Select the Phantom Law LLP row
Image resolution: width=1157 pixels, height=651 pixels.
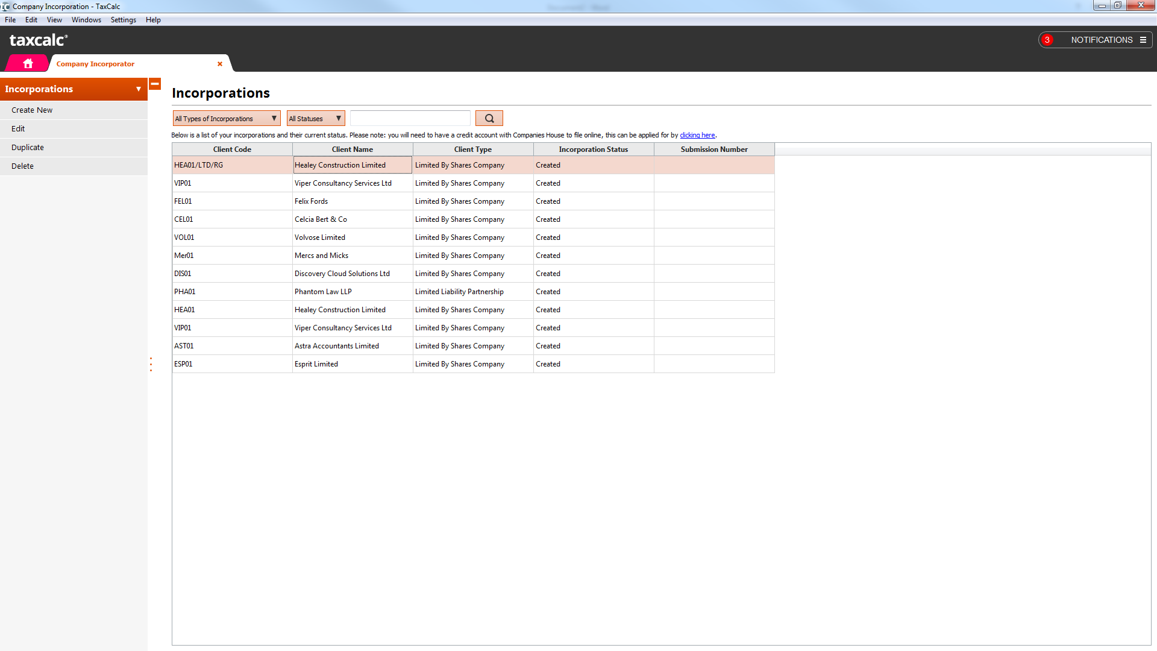click(323, 292)
